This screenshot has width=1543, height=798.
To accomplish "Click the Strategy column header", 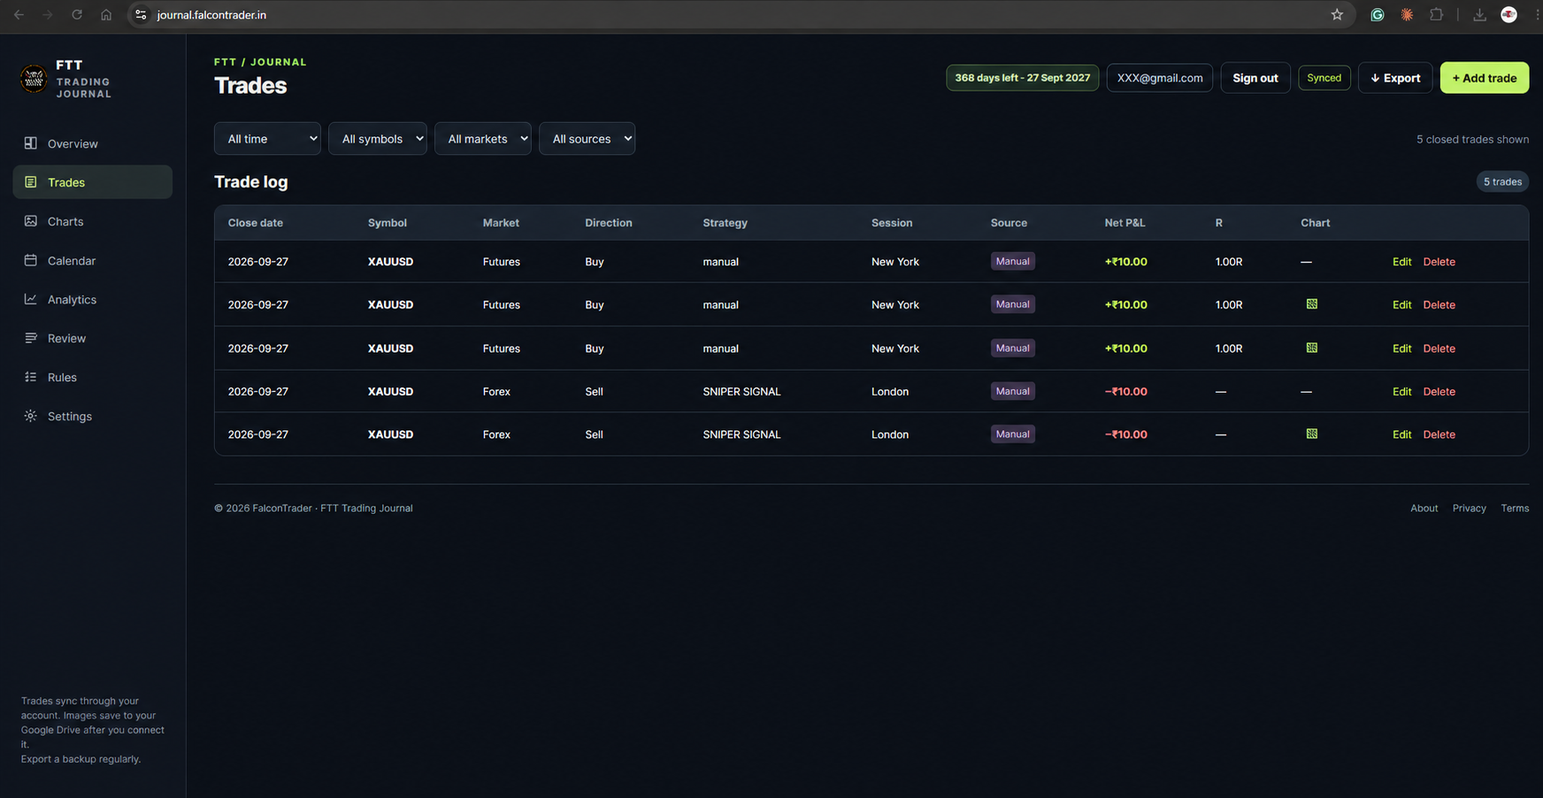I will [725, 223].
